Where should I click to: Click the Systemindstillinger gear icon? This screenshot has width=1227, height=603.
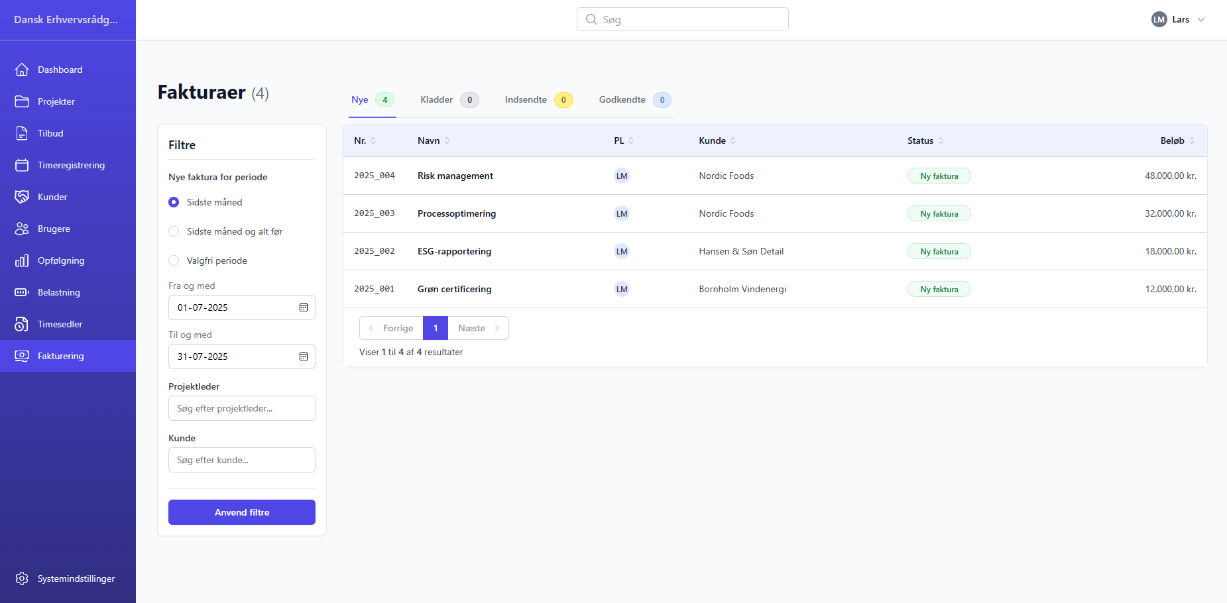[22, 578]
